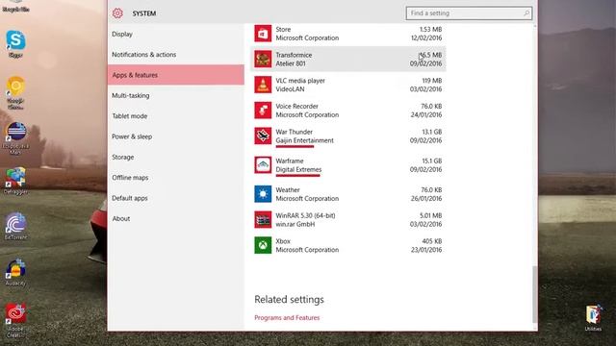This screenshot has width=616, height=346.
Task: Select Apps & features in sidebar
Action: point(175,75)
